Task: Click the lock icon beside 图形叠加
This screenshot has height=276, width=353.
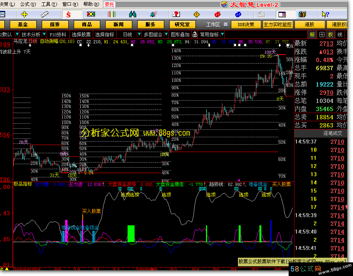Action: [x=195, y=34]
